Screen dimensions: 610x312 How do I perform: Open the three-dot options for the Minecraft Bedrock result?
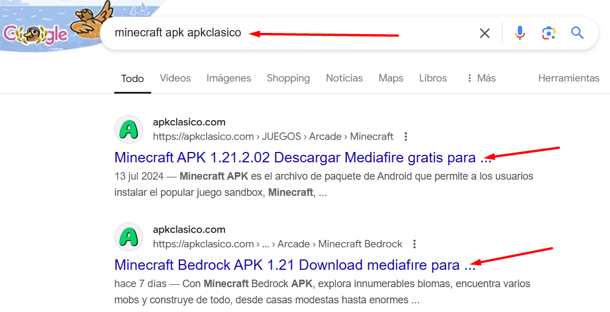pos(415,244)
